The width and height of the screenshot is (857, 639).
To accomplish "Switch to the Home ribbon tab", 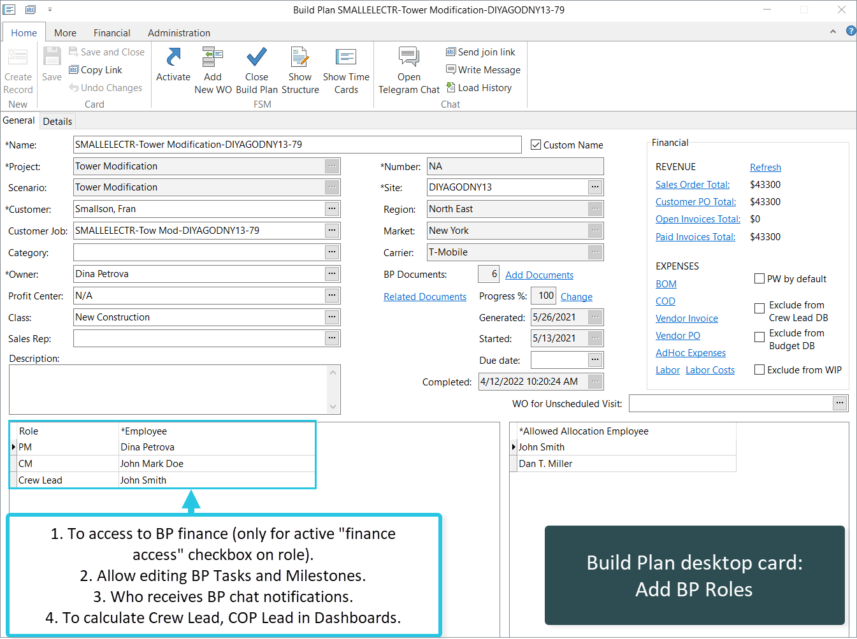I will pyautogui.click(x=24, y=33).
